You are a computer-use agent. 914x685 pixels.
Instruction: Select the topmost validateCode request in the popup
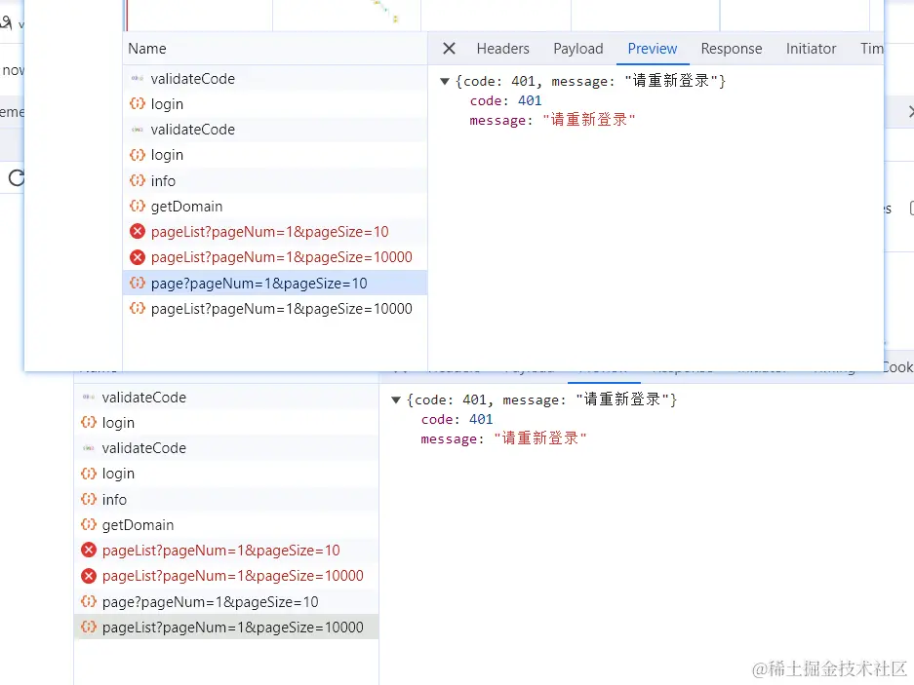(x=275, y=79)
